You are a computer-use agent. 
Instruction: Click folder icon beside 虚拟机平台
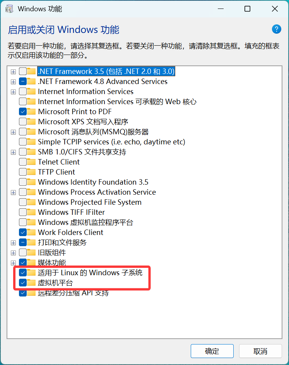31,283
